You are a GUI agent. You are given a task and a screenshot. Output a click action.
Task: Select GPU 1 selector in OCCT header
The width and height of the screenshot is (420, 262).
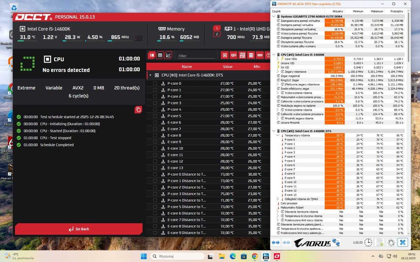tap(217, 28)
